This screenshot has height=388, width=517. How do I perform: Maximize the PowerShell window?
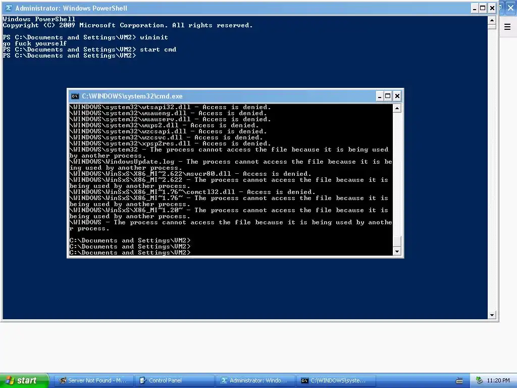pyautogui.click(x=483, y=8)
